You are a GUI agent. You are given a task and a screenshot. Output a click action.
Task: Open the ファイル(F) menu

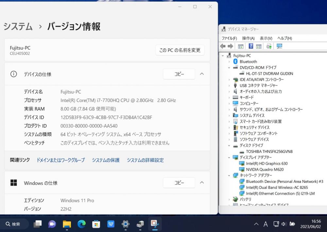tap(229, 38)
